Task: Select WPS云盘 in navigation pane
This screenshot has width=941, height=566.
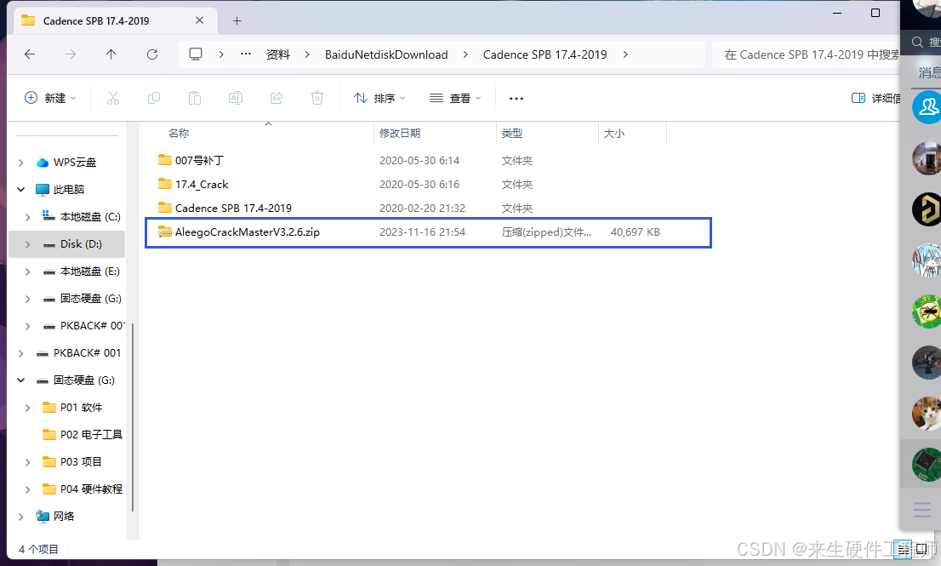Action: [74, 163]
